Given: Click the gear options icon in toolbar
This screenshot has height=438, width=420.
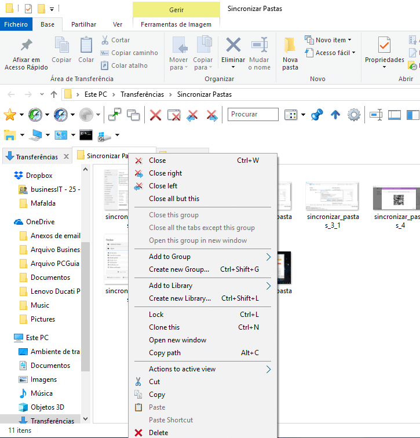Looking at the screenshot, I should pos(353,115).
